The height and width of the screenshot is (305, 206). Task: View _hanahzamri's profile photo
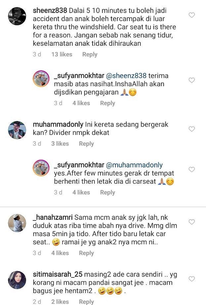(17, 223)
